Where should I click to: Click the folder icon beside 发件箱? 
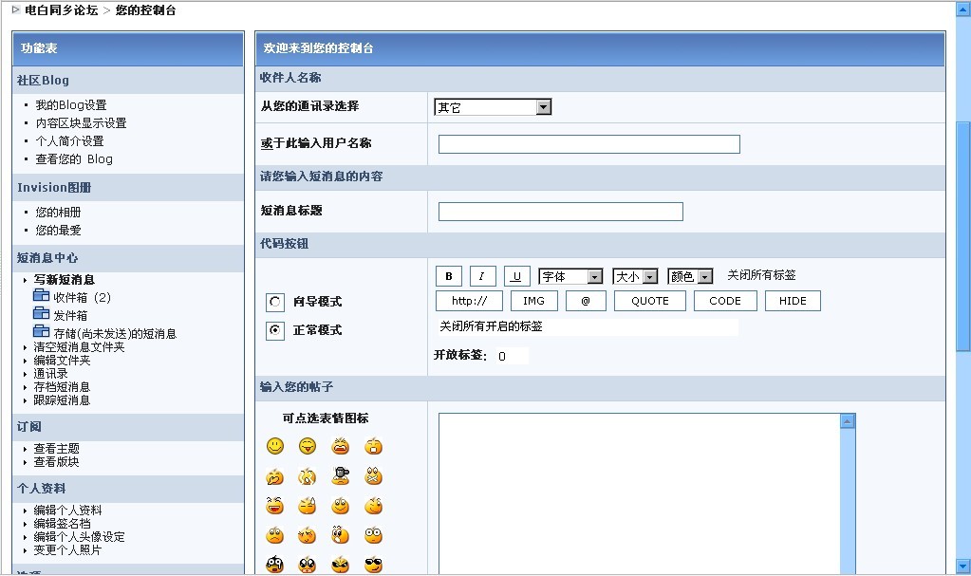click(41, 314)
